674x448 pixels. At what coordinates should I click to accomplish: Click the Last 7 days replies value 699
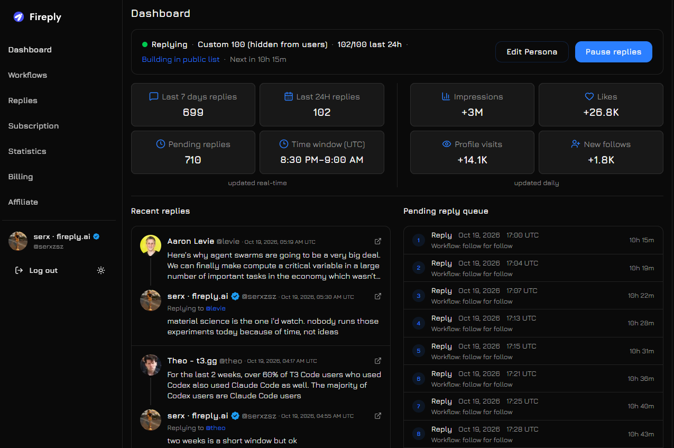193,112
